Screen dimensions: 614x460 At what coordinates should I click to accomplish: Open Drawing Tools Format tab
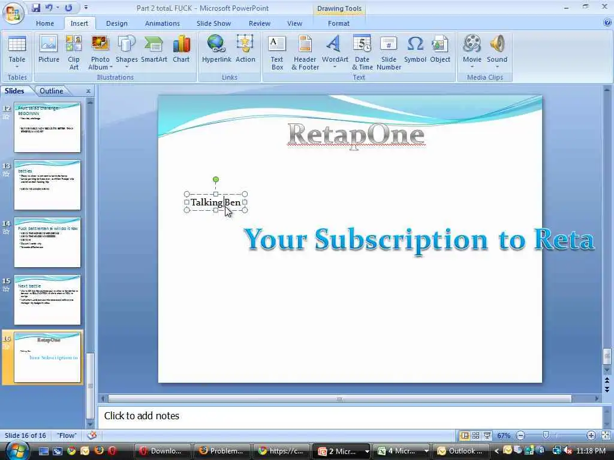pyautogui.click(x=338, y=23)
